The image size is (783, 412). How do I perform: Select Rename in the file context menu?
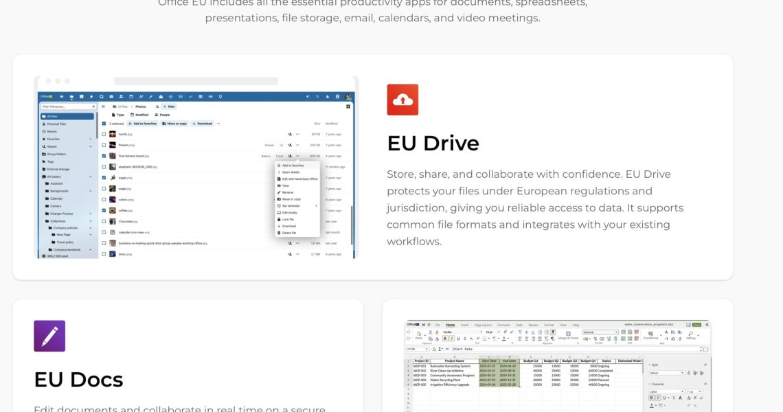click(x=287, y=192)
